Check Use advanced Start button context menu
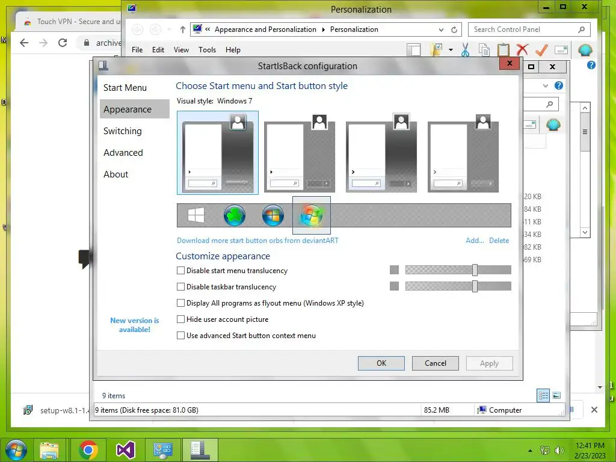The height and width of the screenshot is (462, 616). 180,336
